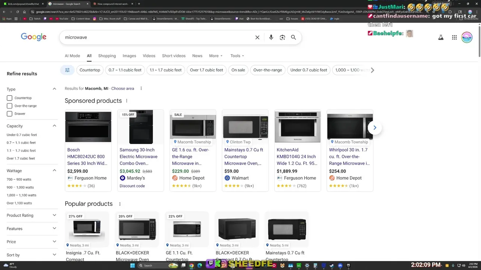This screenshot has height=270, width=481.
Task: Open Search Labs flask icon
Action: [x=441, y=37]
